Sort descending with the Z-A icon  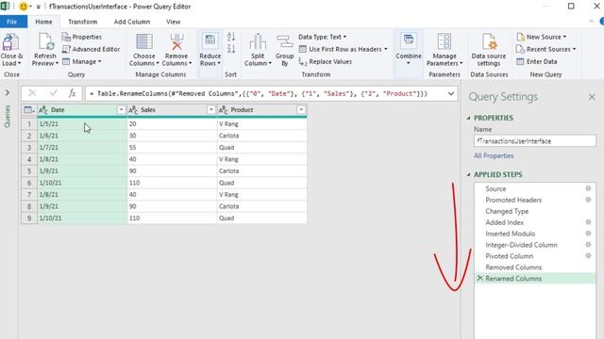click(x=231, y=49)
